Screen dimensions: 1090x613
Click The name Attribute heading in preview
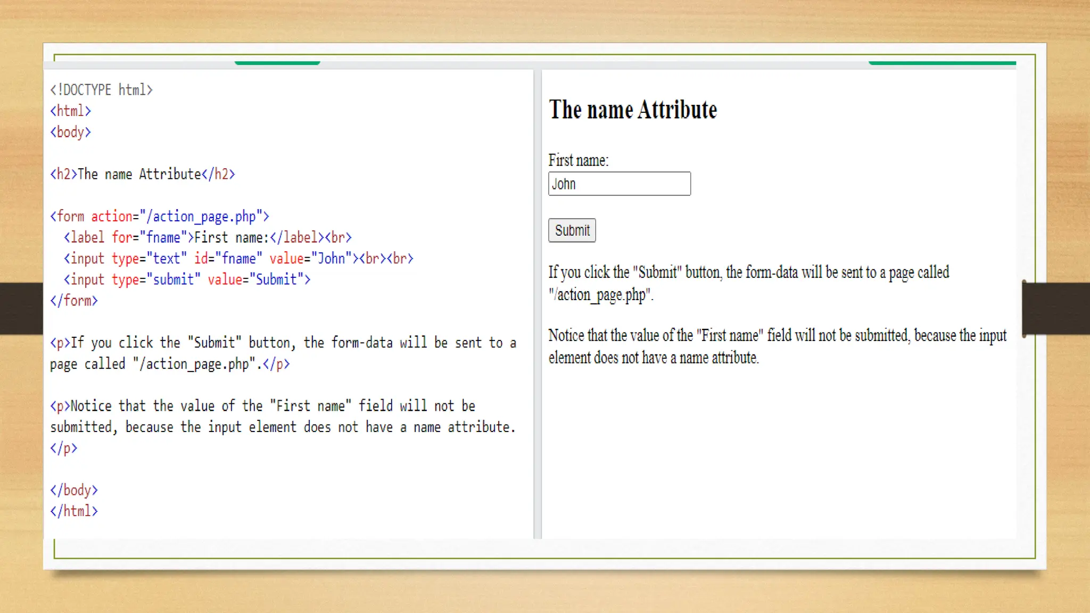633,110
